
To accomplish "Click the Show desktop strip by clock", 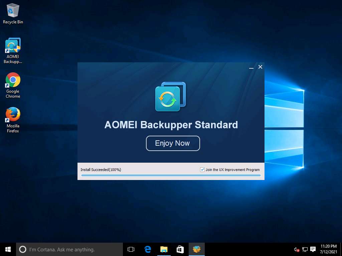I will (x=341, y=249).
